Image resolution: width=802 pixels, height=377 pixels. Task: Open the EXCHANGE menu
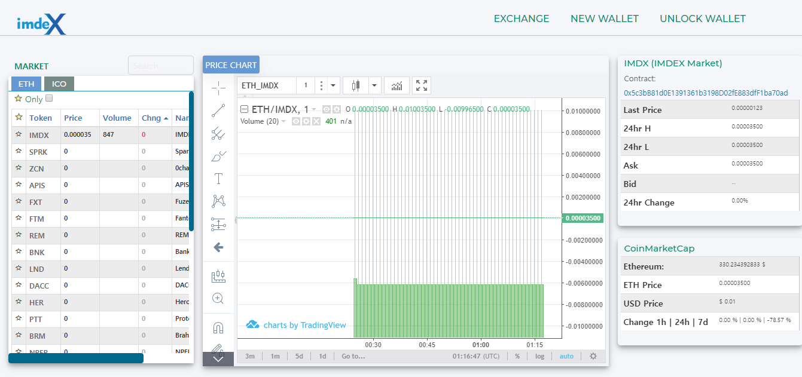tap(522, 19)
